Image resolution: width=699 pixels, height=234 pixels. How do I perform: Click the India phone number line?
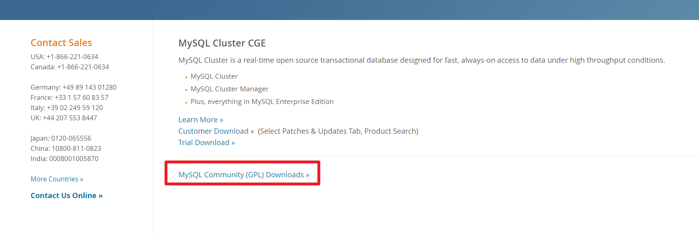(64, 159)
